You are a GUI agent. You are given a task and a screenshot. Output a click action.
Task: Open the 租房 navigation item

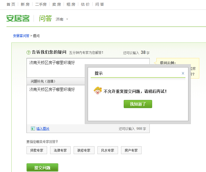coord(71,5)
